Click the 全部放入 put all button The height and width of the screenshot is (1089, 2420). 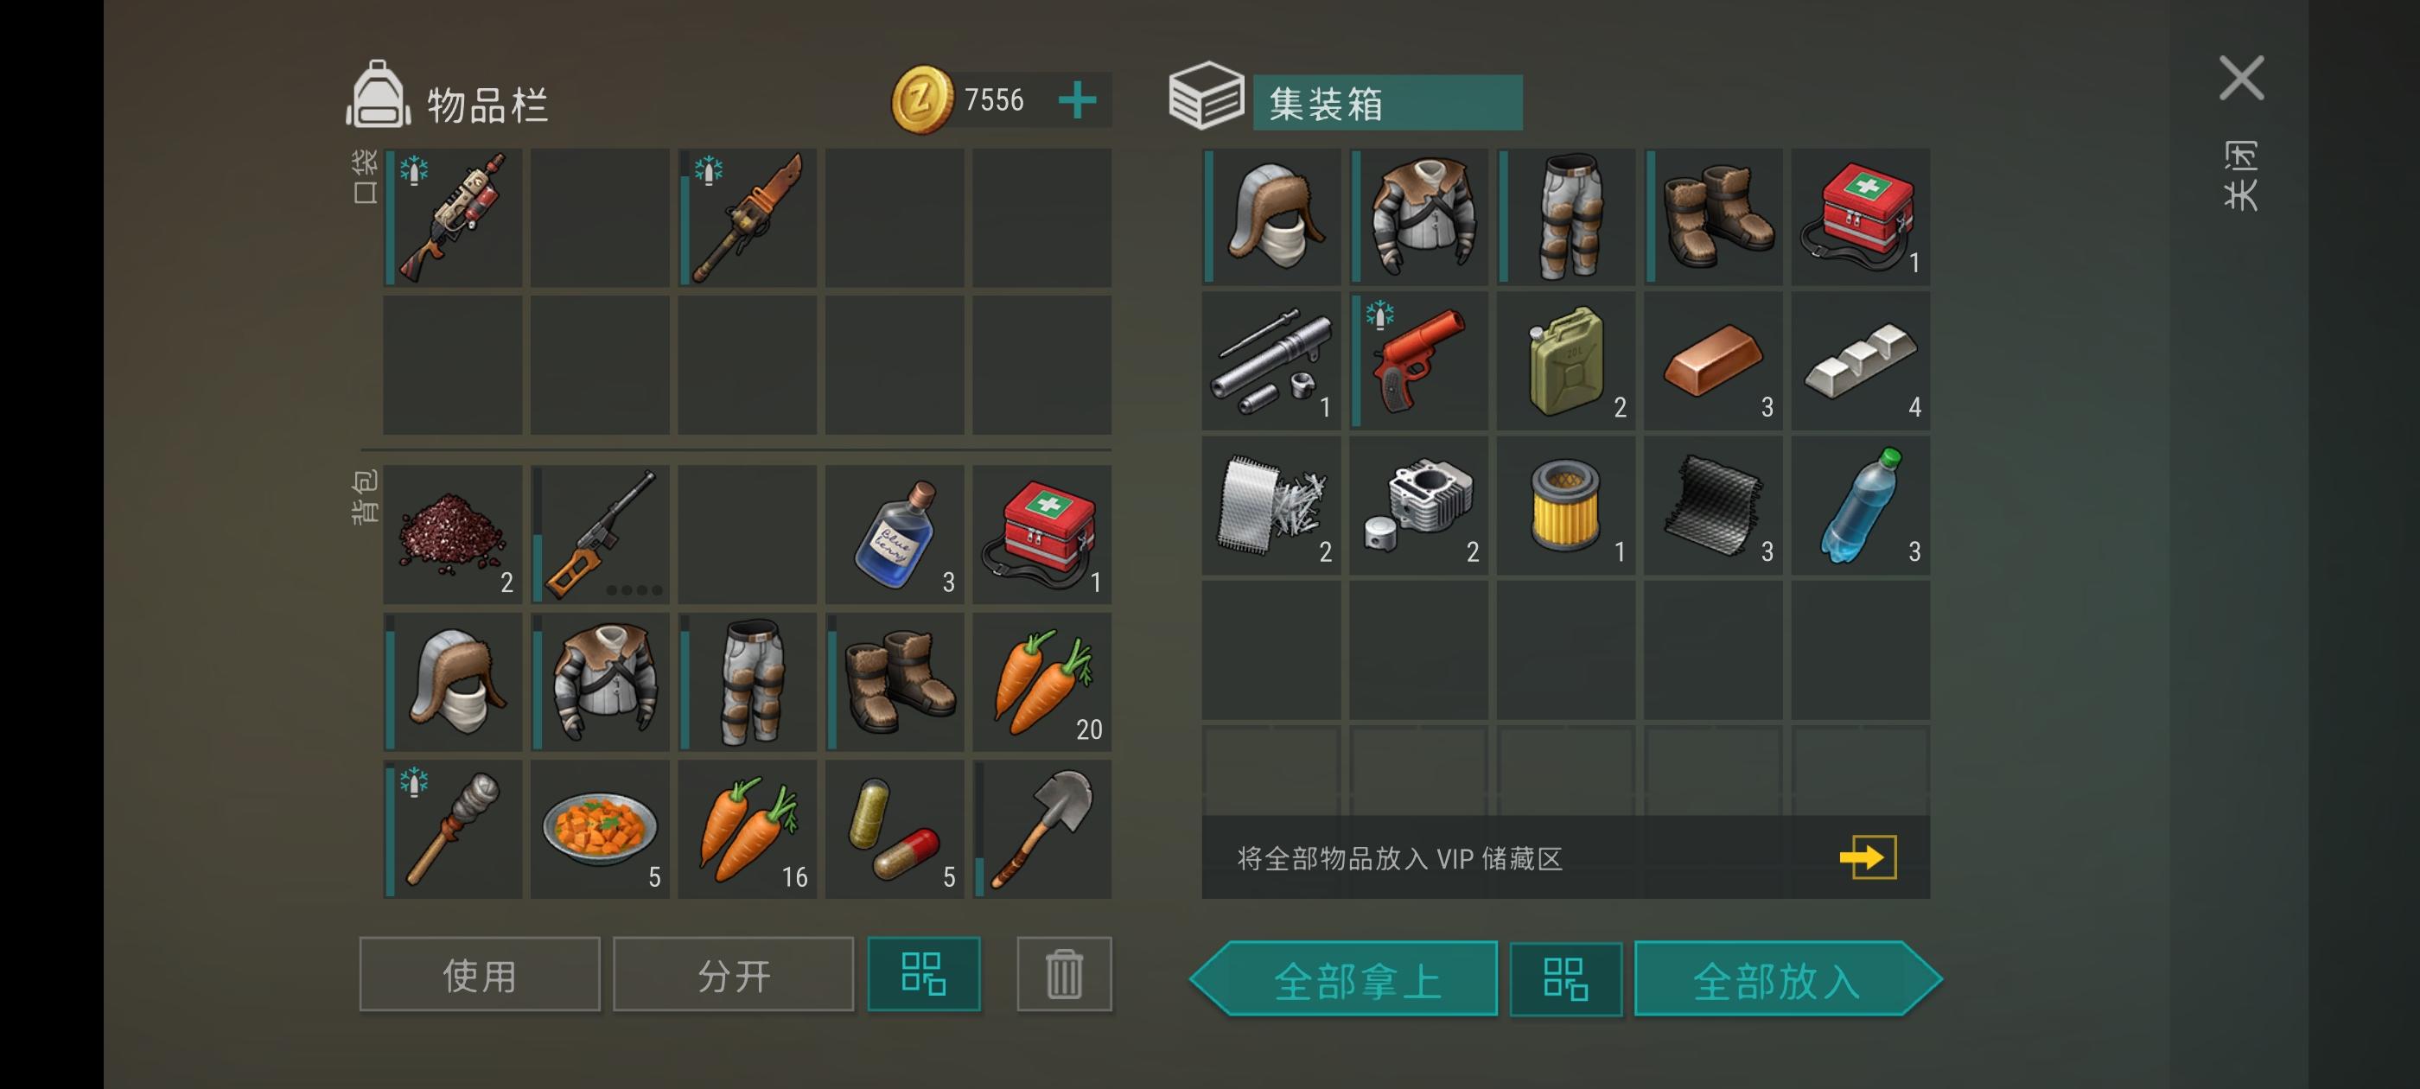(1787, 979)
